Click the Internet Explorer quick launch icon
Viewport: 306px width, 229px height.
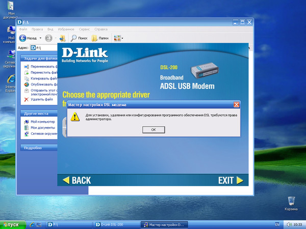(x=32, y=225)
